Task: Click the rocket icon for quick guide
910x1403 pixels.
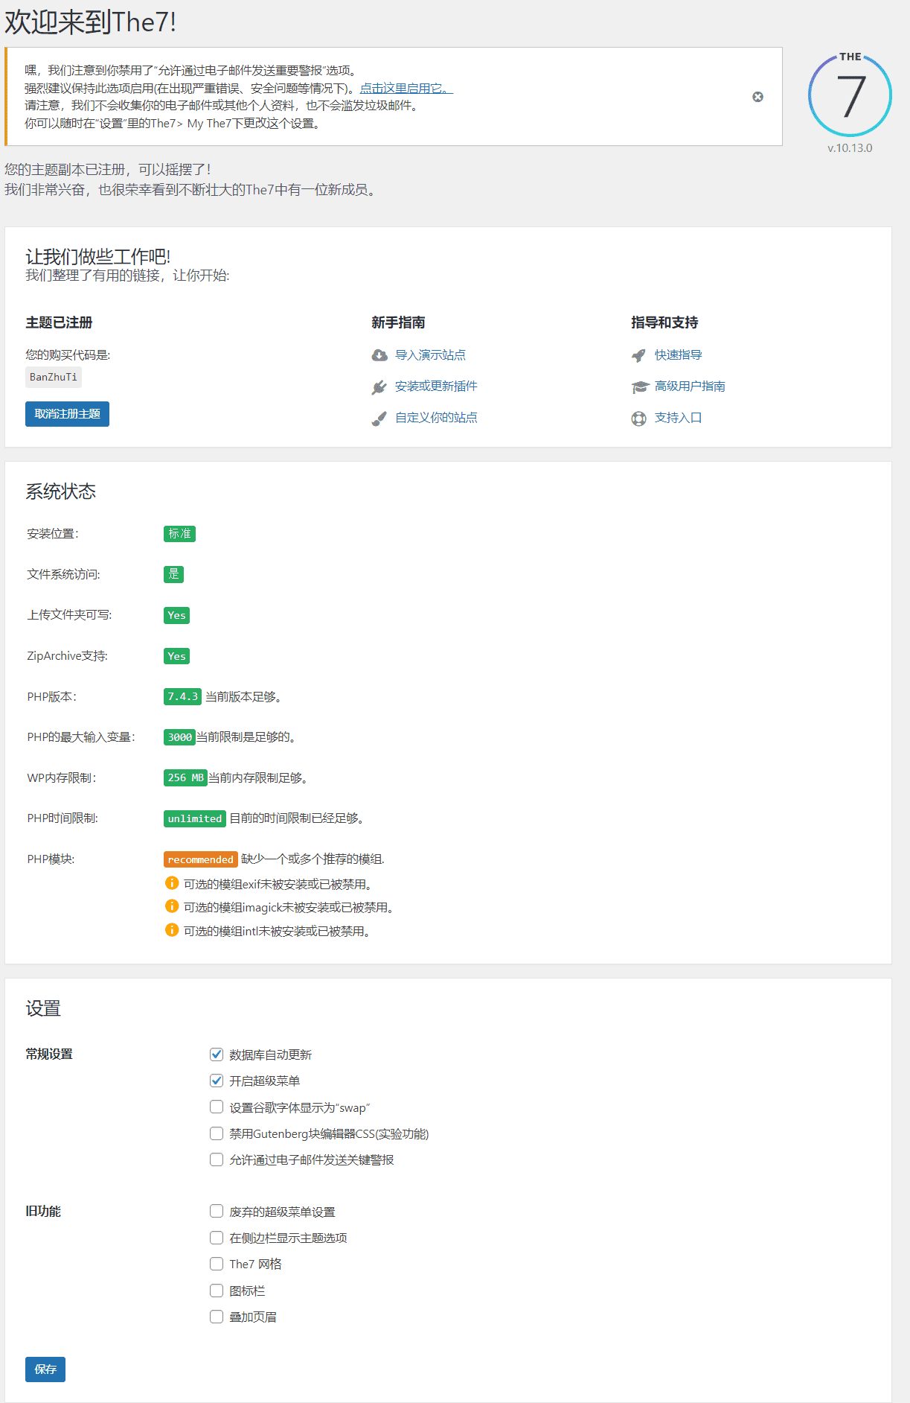Action: (638, 355)
